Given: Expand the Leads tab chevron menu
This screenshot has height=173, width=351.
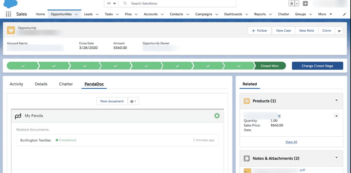Looking at the screenshot, I should coord(97,14).
